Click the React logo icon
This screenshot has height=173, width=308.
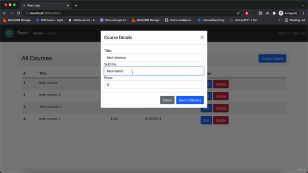9,33
